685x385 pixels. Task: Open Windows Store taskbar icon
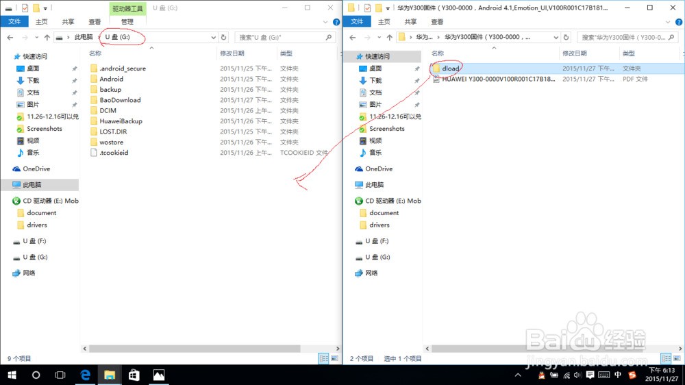click(134, 375)
